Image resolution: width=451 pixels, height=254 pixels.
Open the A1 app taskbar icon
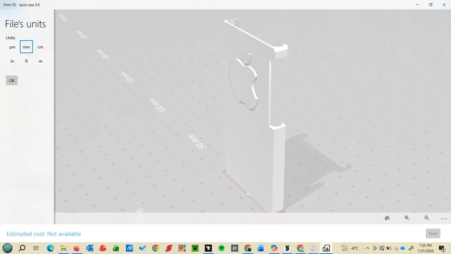234,248
